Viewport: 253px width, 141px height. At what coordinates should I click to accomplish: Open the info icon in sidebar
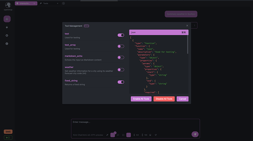[x=7, y=44]
